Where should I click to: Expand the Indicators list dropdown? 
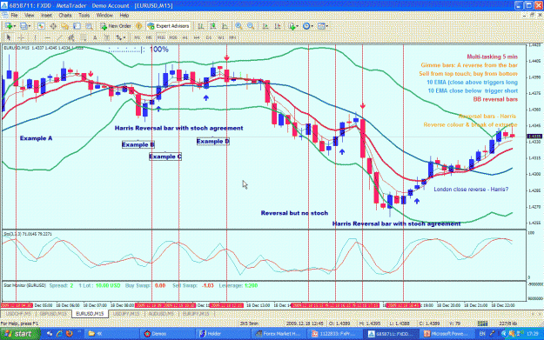pyautogui.click(x=298, y=26)
